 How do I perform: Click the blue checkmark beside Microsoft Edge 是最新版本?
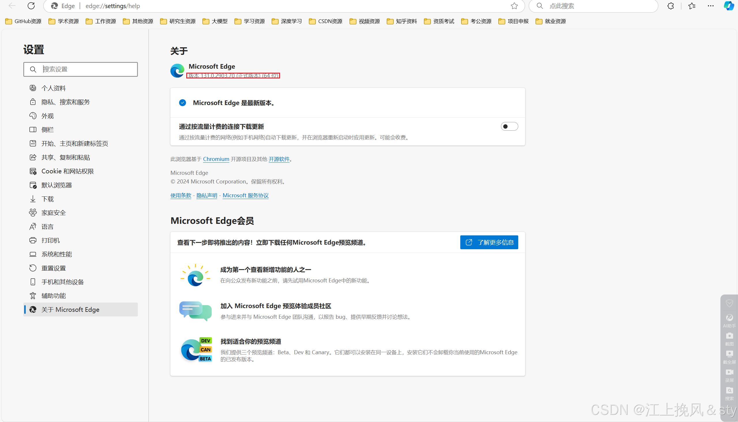coord(182,103)
